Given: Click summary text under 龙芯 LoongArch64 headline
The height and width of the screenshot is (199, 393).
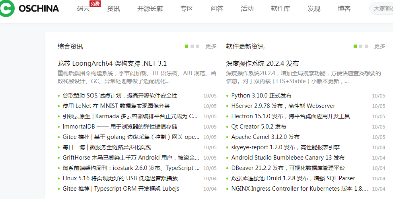Looking at the screenshot, I should [x=137, y=78].
